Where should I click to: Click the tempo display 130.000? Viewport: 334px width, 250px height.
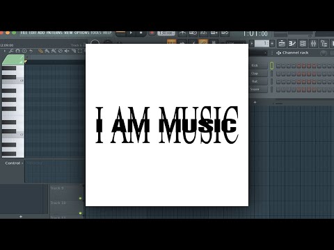166,33
